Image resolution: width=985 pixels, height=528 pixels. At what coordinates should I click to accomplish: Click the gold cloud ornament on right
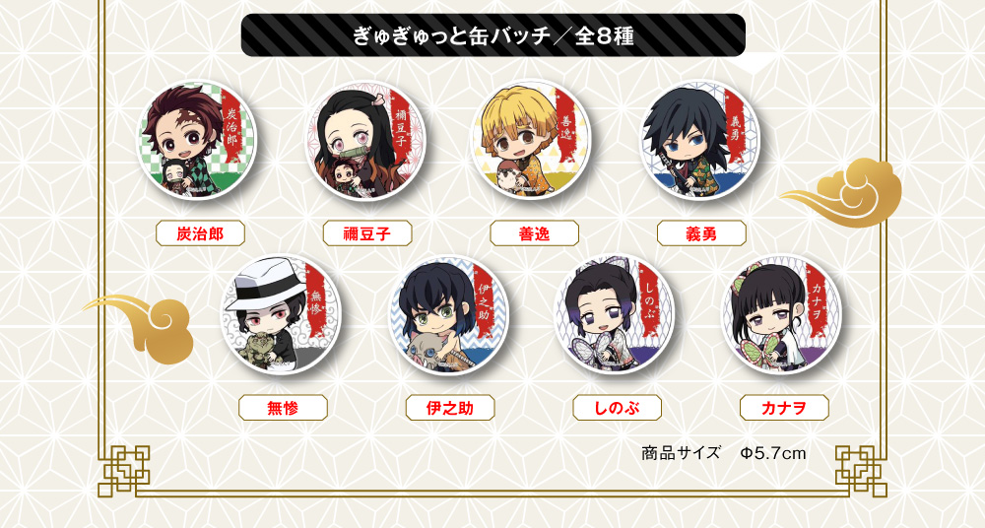pyautogui.click(x=842, y=192)
